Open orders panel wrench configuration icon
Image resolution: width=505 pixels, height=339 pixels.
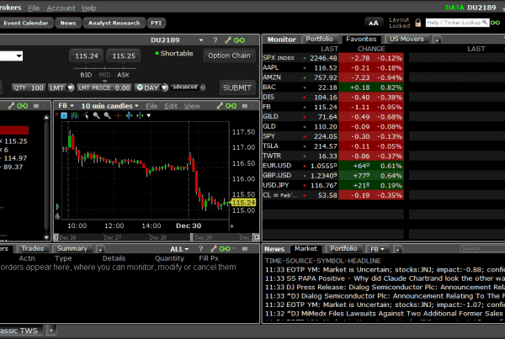[x=213, y=248]
